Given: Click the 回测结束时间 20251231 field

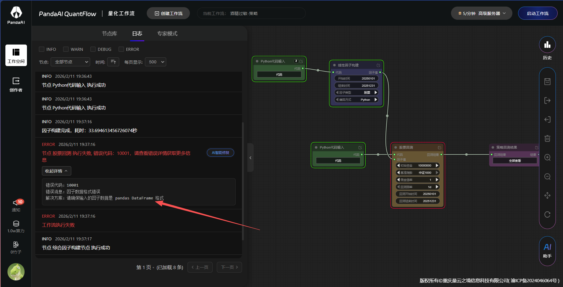Looking at the screenshot, I should click(418, 201).
